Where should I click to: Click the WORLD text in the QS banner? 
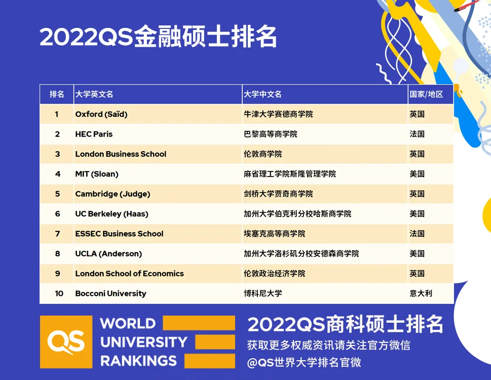pyautogui.click(x=128, y=324)
